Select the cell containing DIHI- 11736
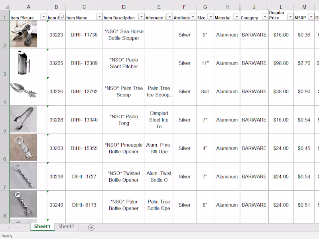Screen dimensions: 319x239 (84, 35)
